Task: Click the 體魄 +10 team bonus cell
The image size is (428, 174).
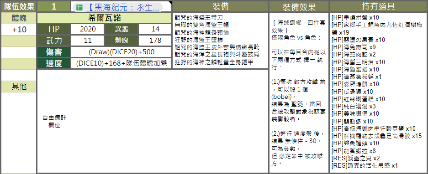Action: [x=19, y=30]
